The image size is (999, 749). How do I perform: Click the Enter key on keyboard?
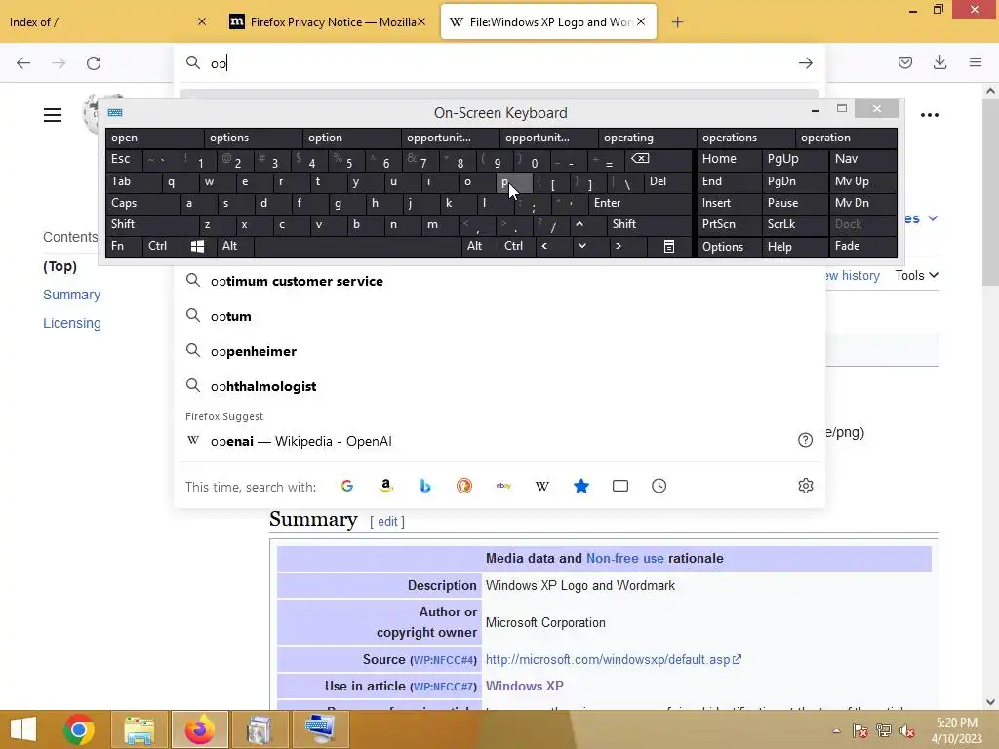point(640,203)
